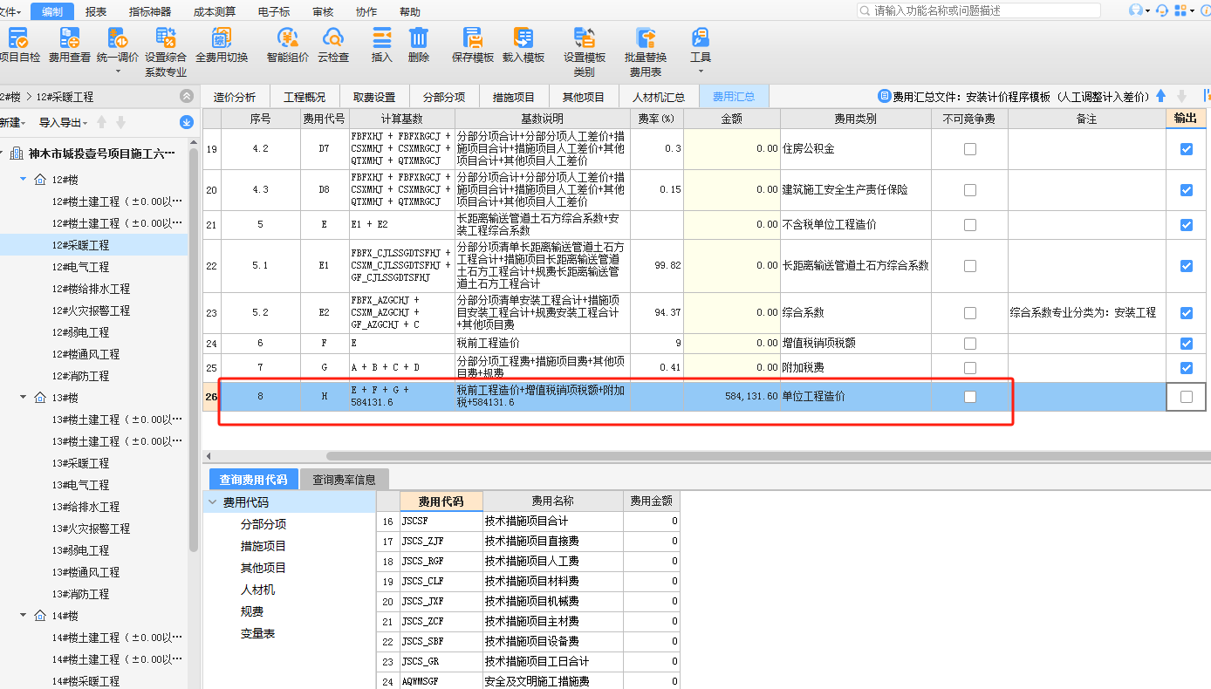Open the 指标神器 ribbon tab
Screen dimensions: 1211x689
tap(150, 11)
